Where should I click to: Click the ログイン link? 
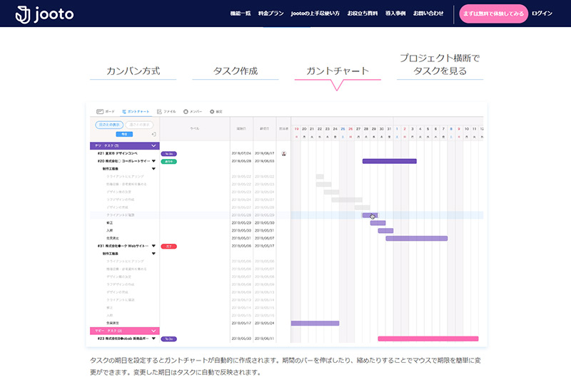pos(542,14)
